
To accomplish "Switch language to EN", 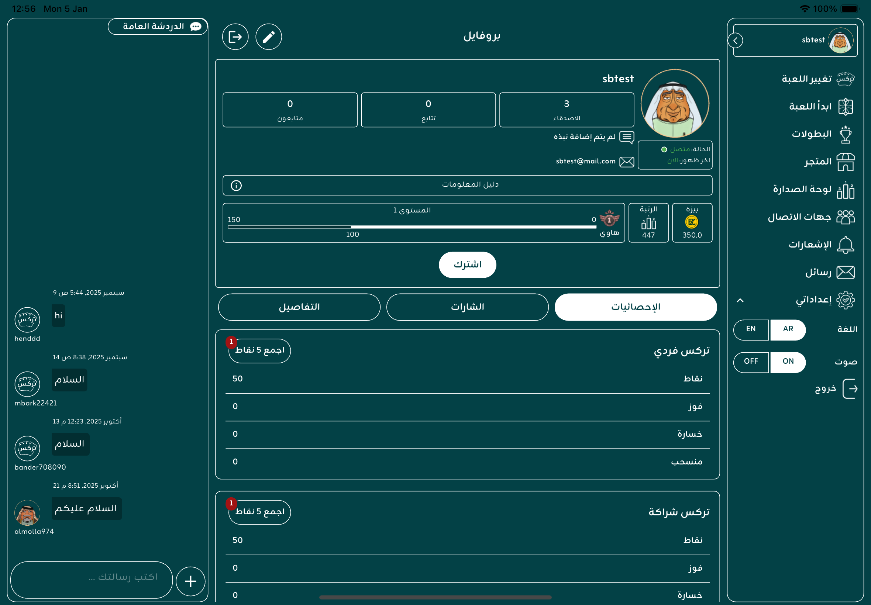I will click(x=750, y=329).
